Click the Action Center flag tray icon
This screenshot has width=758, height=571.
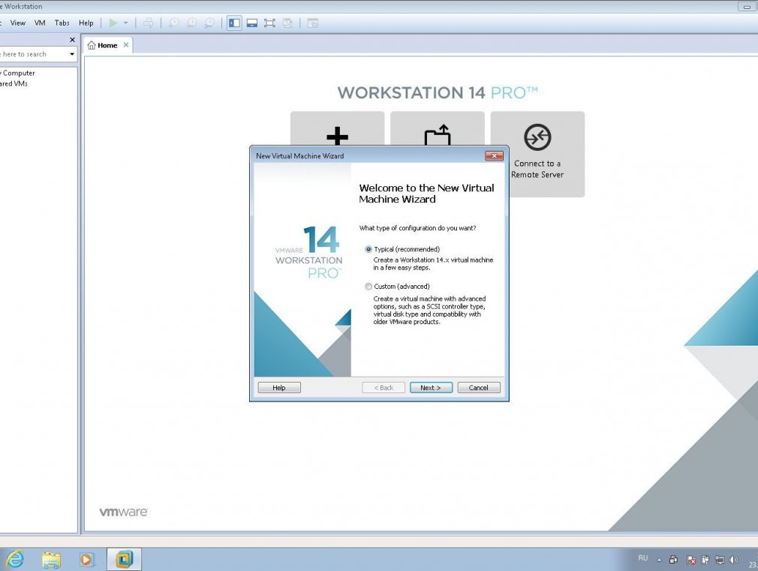point(691,560)
